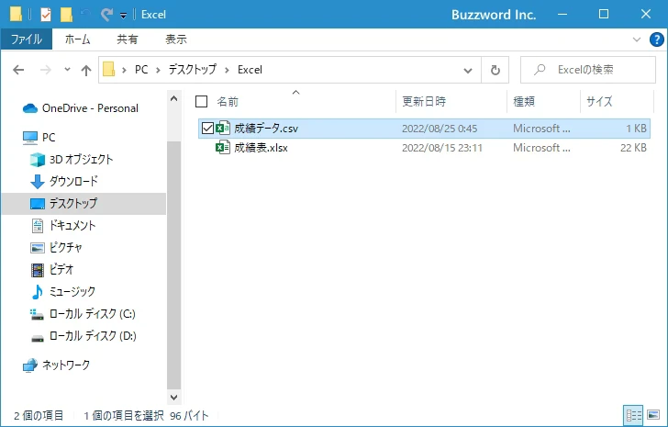Click Excel in the address breadcrumb

(x=250, y=70)
